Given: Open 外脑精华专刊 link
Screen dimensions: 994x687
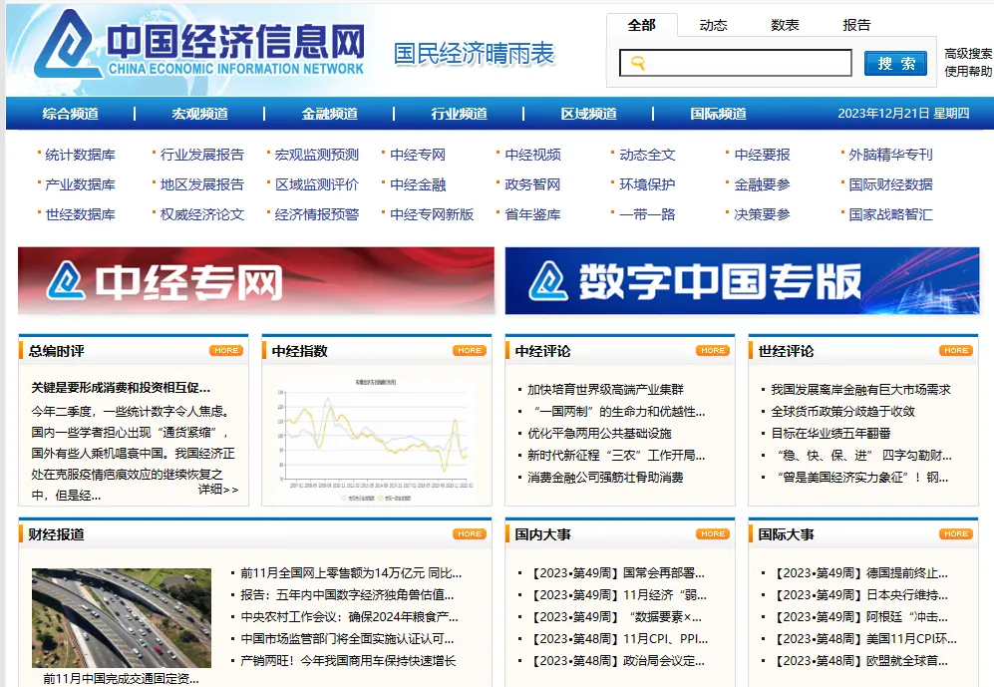Looking at the screenshot, I should 890,155.
